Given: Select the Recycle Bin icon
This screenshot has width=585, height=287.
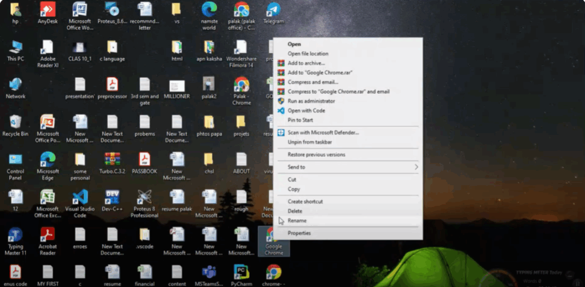Looking at the screenshot, I should [15, 126].
